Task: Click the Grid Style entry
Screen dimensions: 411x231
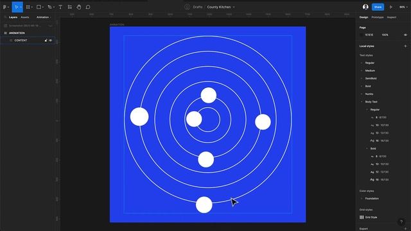Action: point(371,217)
